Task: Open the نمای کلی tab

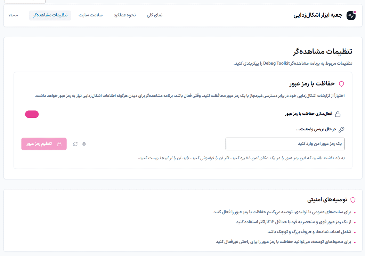Action: [x=155, y=15]
